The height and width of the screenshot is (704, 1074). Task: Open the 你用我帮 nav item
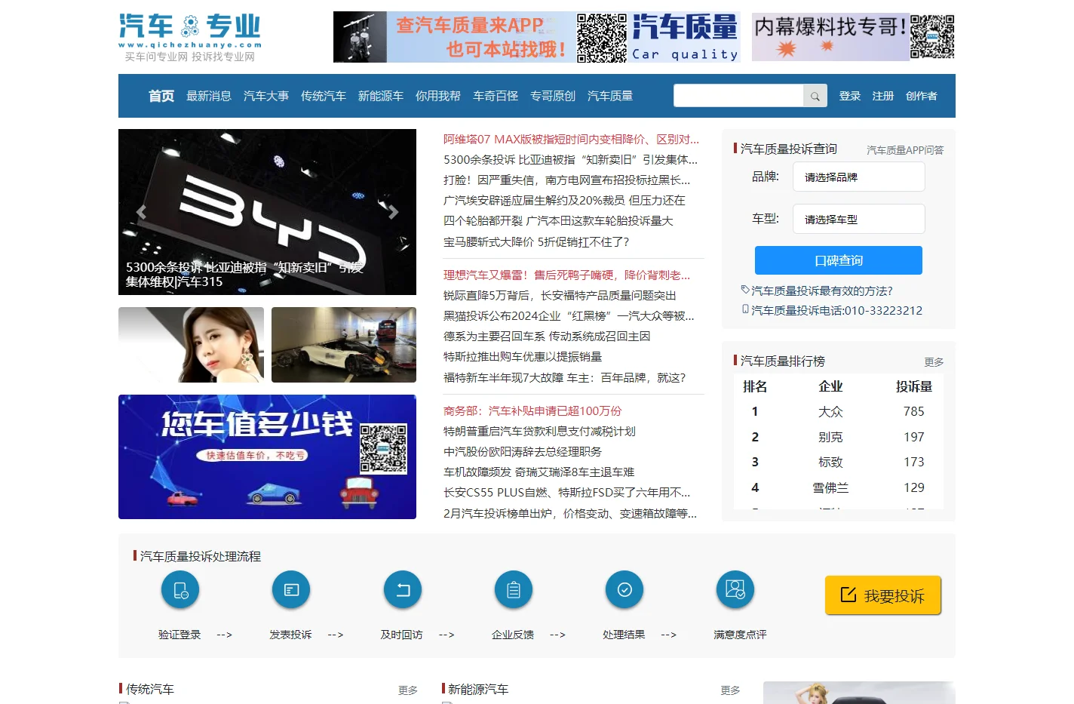[438, 96]
